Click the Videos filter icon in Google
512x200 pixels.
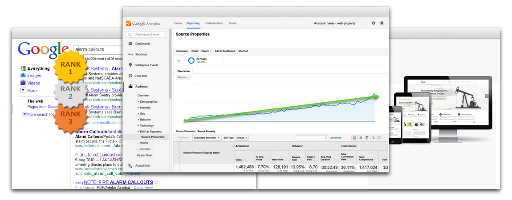[x=23, y=83]
